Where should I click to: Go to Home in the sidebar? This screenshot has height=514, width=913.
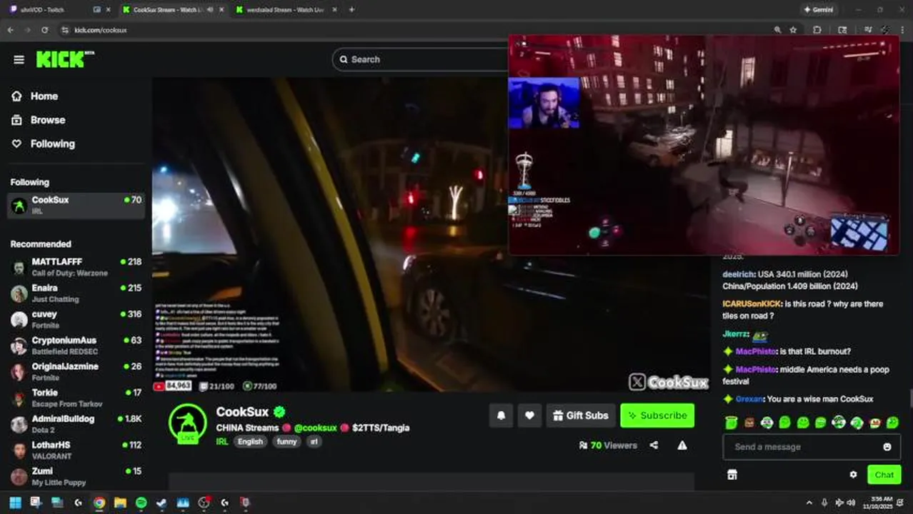click(x=44, y=96)
